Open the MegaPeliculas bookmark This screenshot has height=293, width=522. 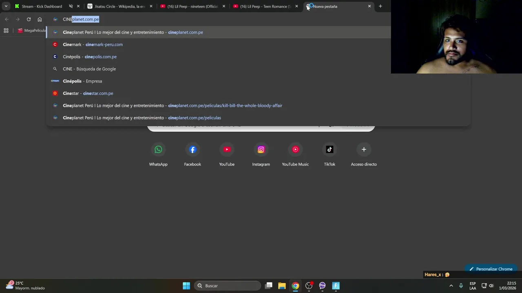[32, 31]
